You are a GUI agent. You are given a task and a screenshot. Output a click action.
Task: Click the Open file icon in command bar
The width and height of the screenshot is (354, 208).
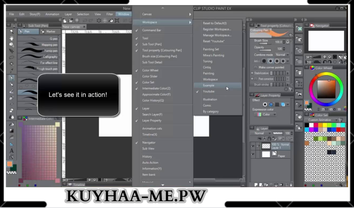coord(71,21)
